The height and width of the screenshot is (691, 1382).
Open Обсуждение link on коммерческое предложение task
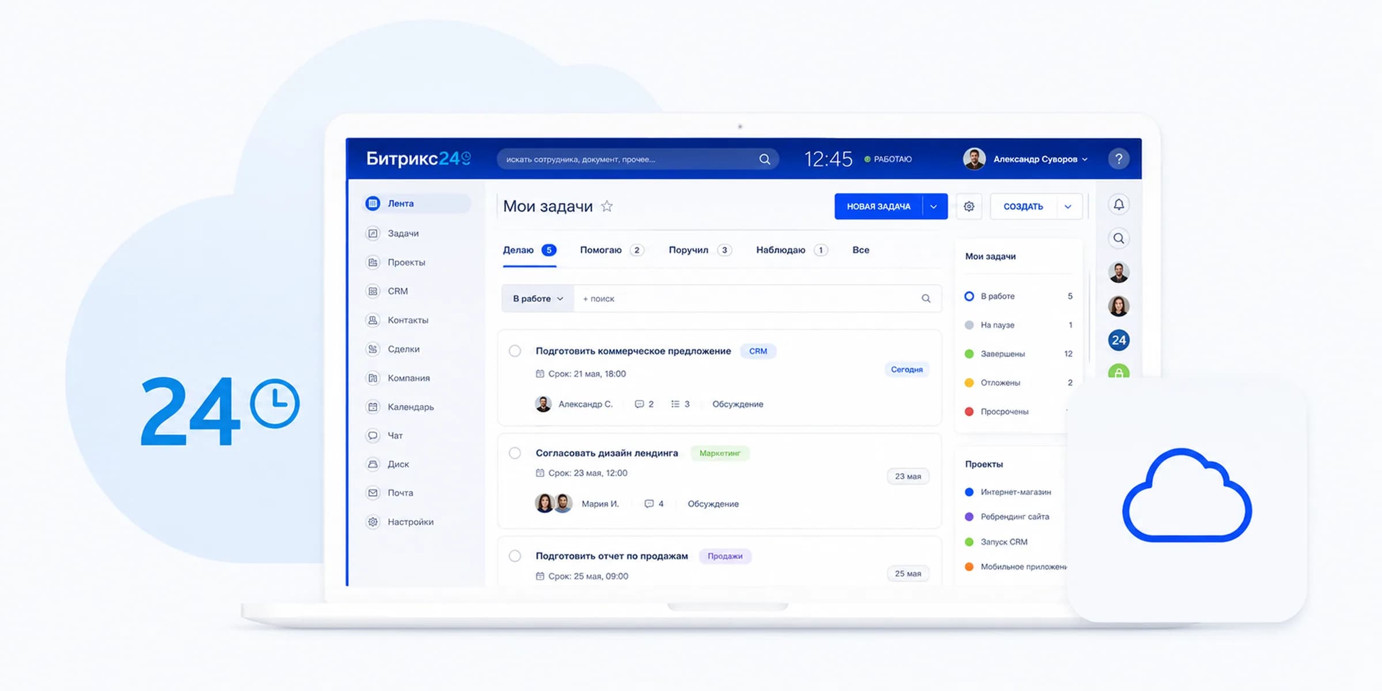(738, 404)
